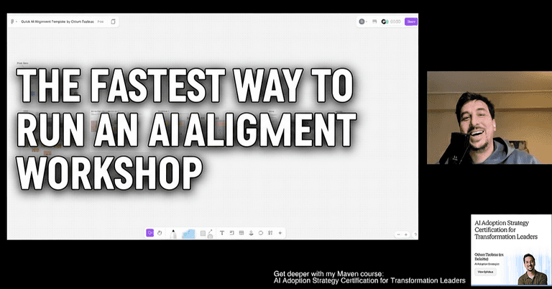Click the View syllabus button on Maven card
The width and height of the screenshot is (552, 289).
pos(485,272)
